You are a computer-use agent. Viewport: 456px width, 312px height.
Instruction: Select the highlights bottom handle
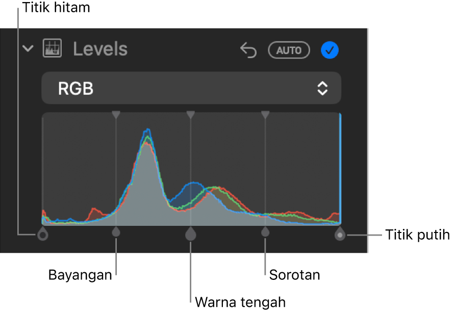tap(265, 232)
